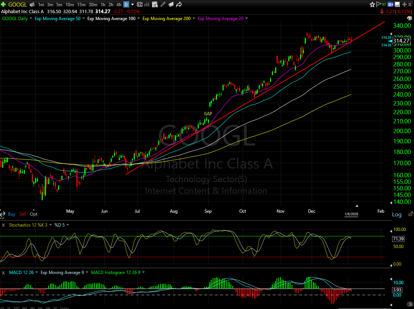The width and height of the screenshot is (414, 309).
Task: Click the chart template Tv icon
Action: coord(140,4)
